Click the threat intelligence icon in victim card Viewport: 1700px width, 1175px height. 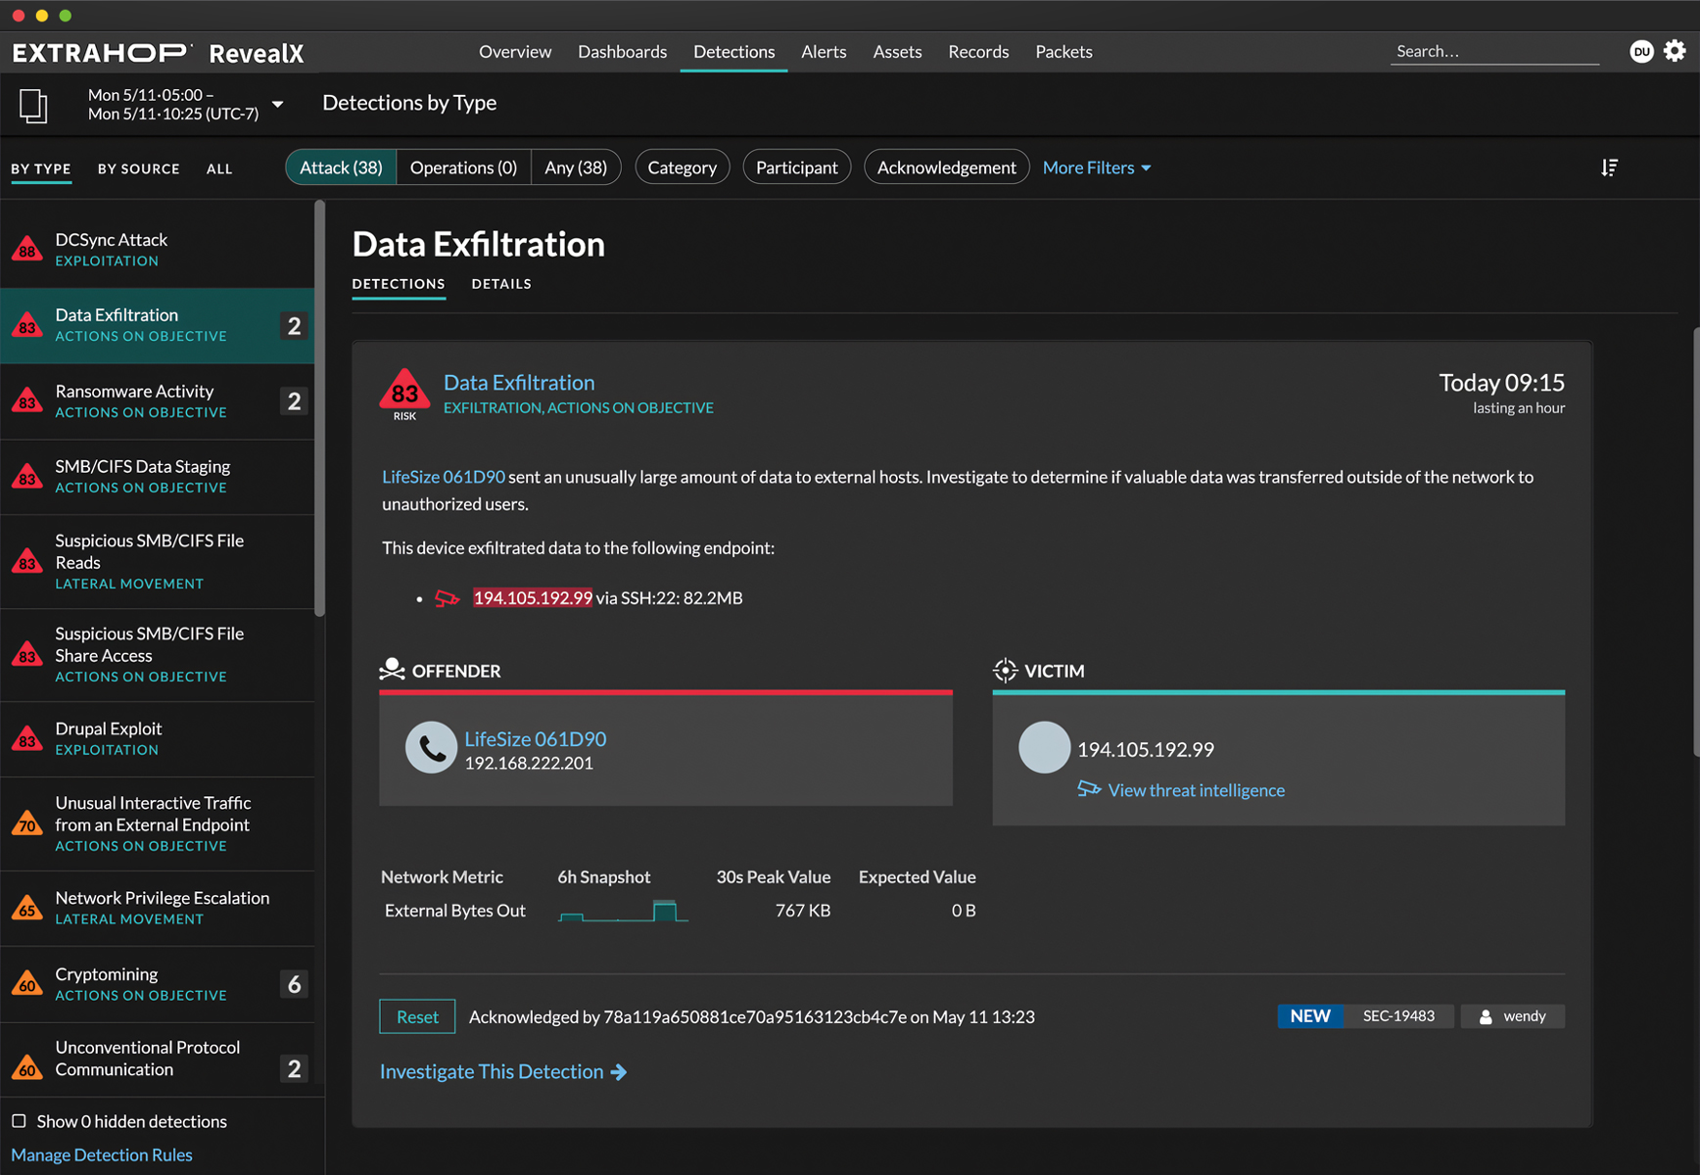point(1089,789)
